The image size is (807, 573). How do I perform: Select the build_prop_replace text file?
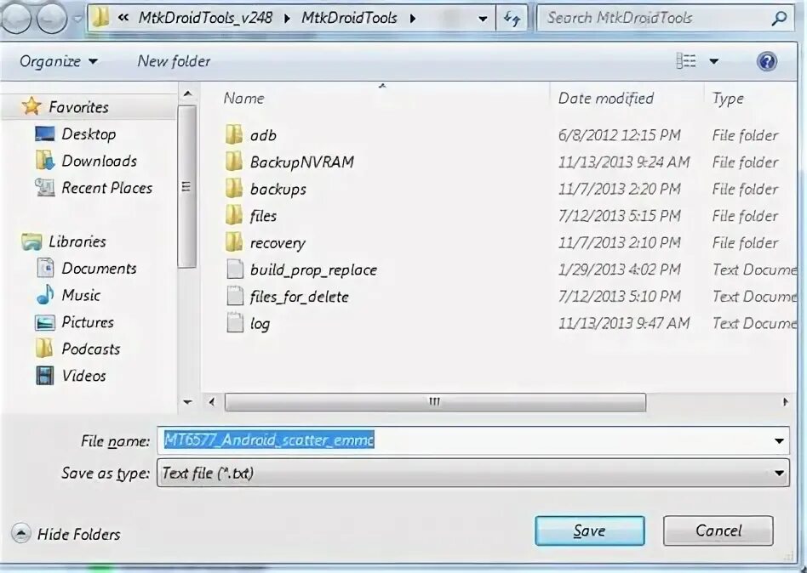(x=313, y=269)
